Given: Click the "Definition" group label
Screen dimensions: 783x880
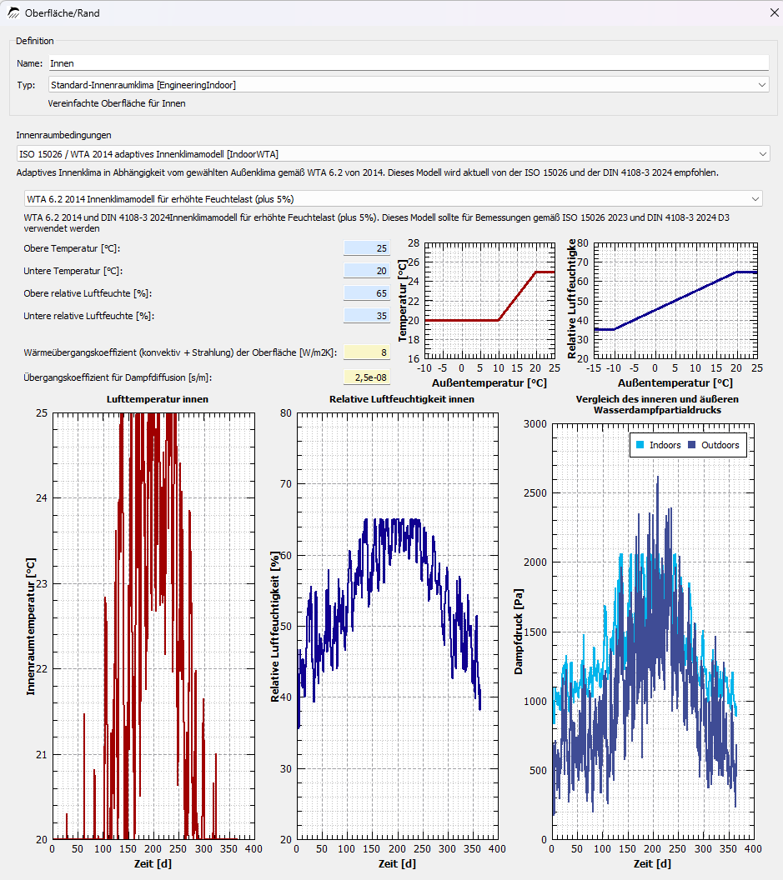Looking at the screenshot, I should click(x=35, y=41).
